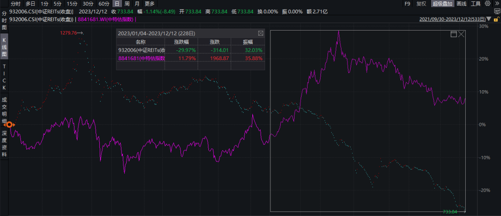Open the settings gear icon

coord(487,4)
